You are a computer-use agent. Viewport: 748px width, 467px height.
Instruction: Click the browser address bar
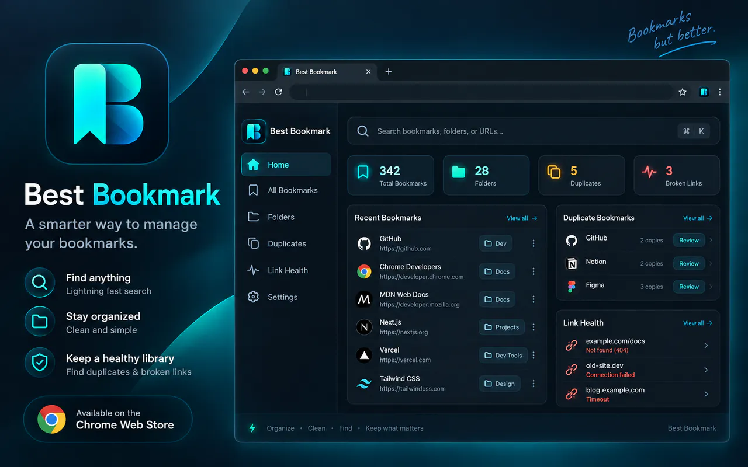tap(482, 92)
